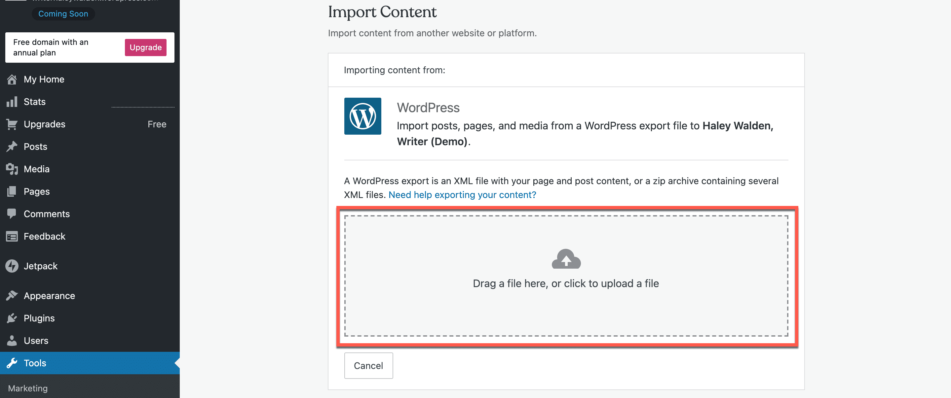Expand the Upgrades section in sidebar
Viewport: 951px width, 398px height.
tap(44, 123)
